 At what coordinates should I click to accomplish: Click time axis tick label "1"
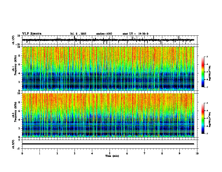(40, 153)
